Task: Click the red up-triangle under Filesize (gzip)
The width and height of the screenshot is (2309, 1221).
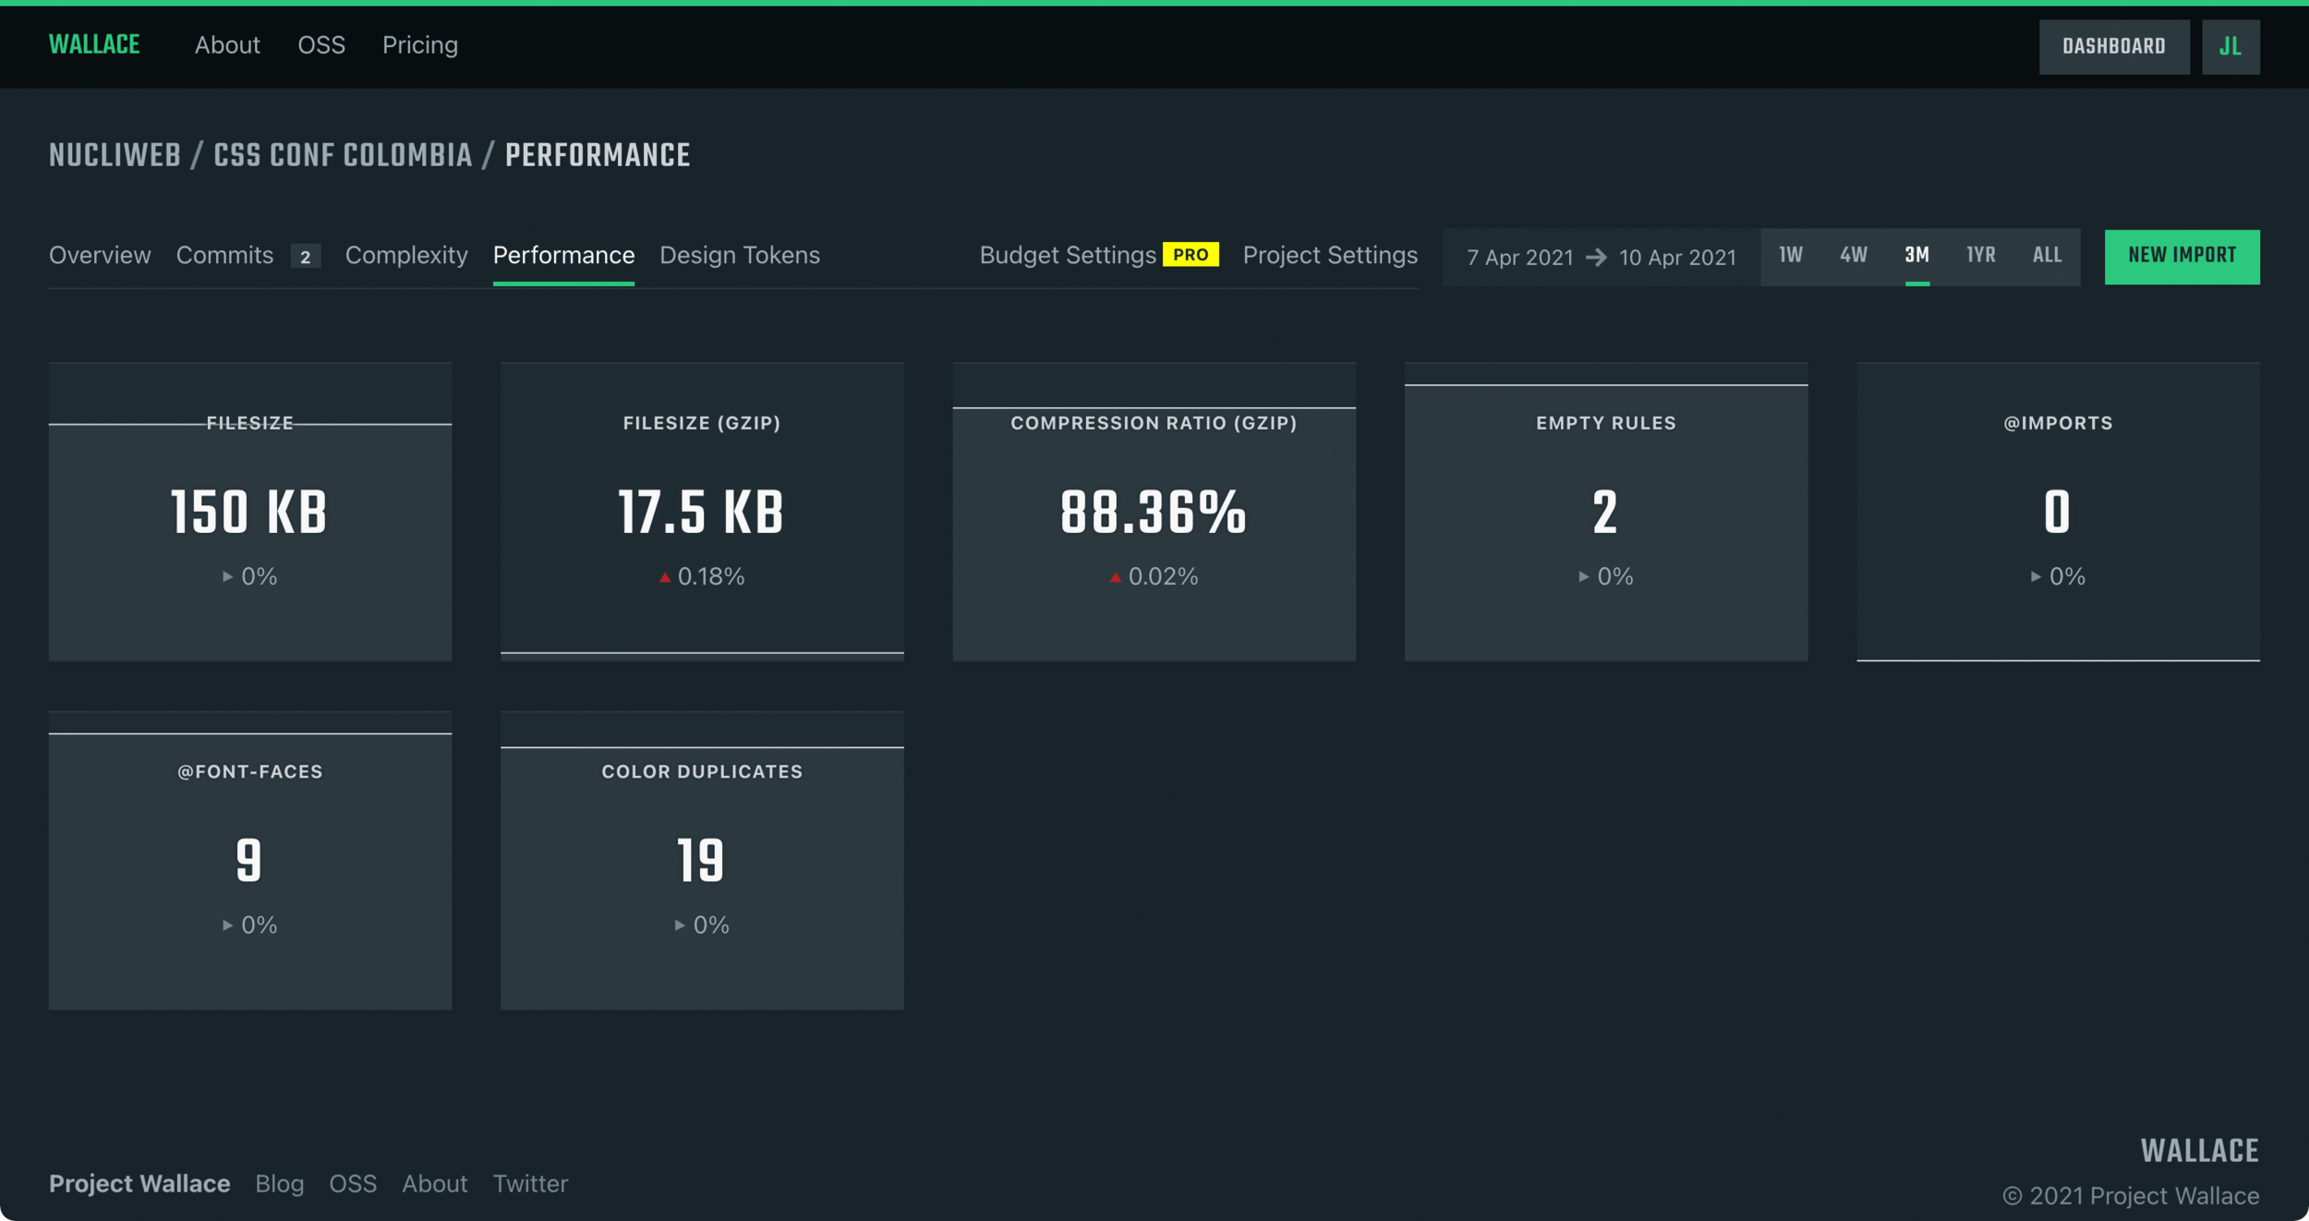Action: 665,577
